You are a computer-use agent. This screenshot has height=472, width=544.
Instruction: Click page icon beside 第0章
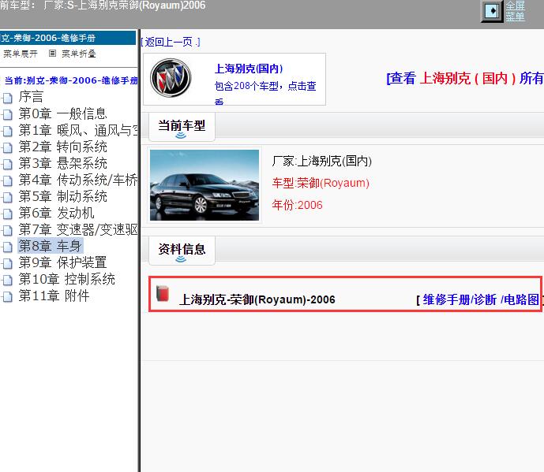8,114
